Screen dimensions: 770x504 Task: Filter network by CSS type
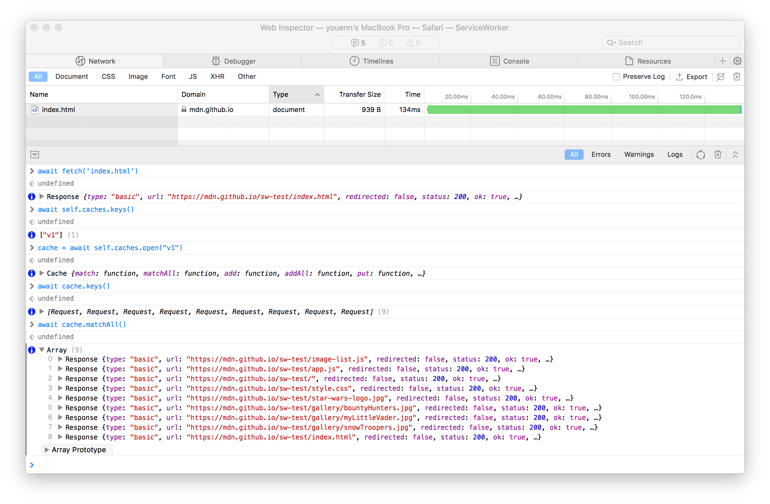108,77
